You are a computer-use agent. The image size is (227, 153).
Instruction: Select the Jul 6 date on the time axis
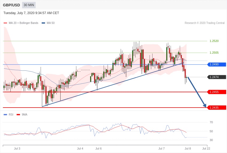click(99, 148)
